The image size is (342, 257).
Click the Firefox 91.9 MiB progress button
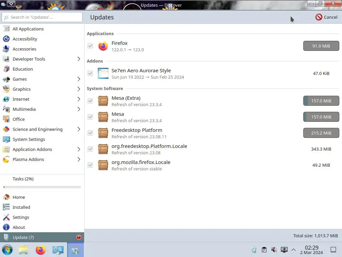point(321,46)
